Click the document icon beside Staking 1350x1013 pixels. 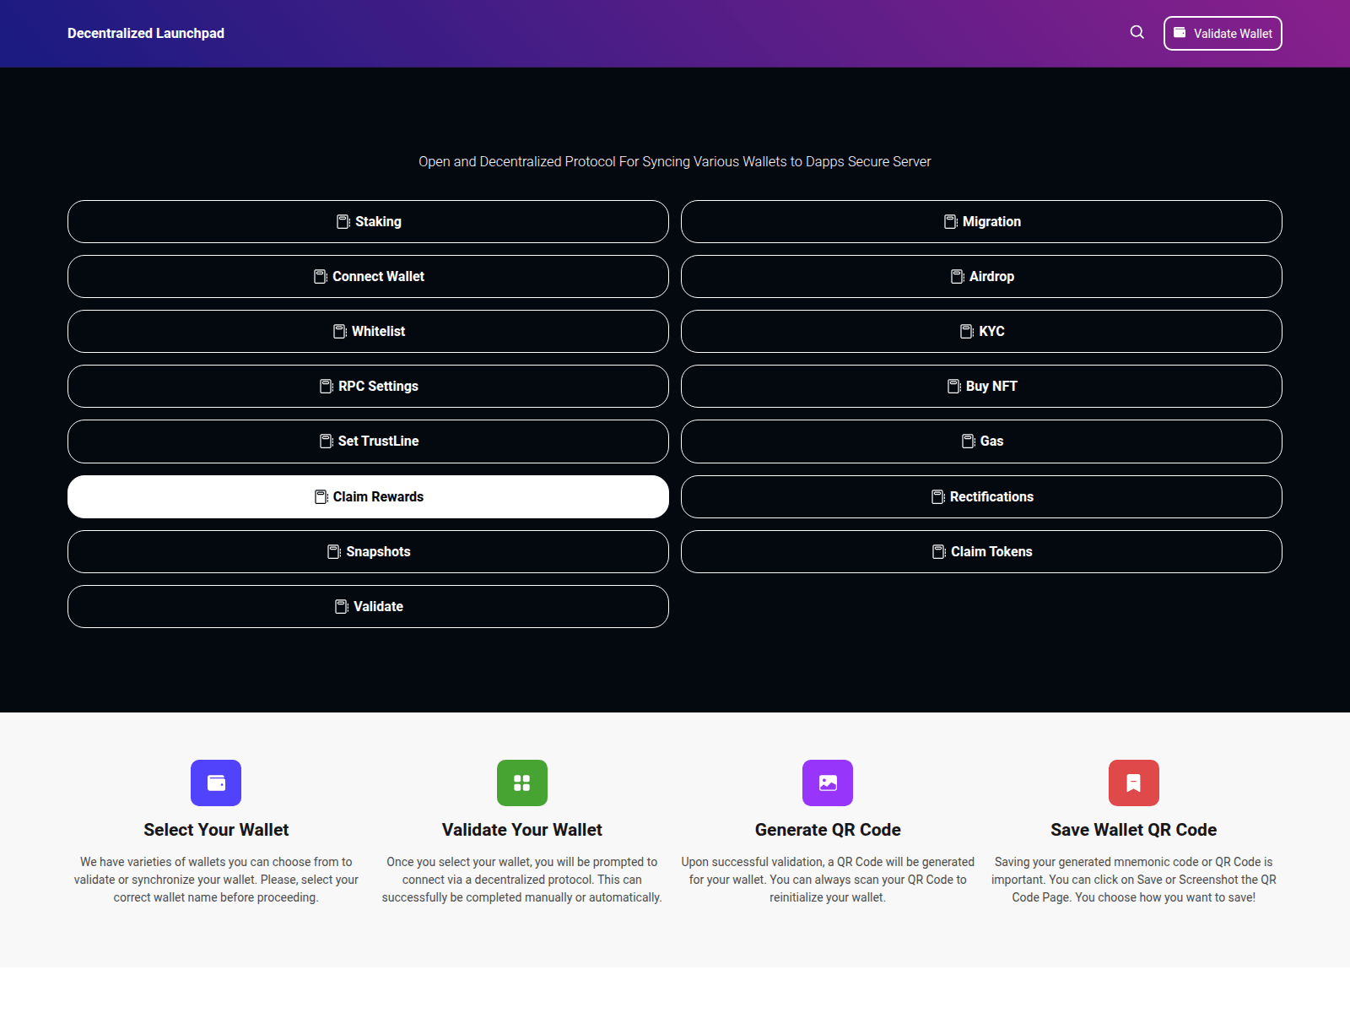343,221
